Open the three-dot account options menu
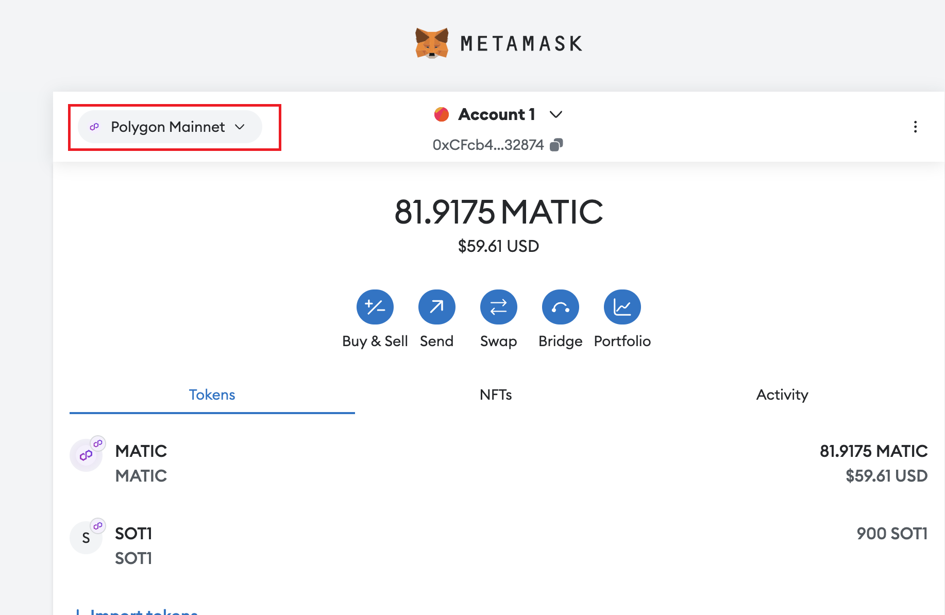Viewport: 945px width, 615px height. click(915, 127)
